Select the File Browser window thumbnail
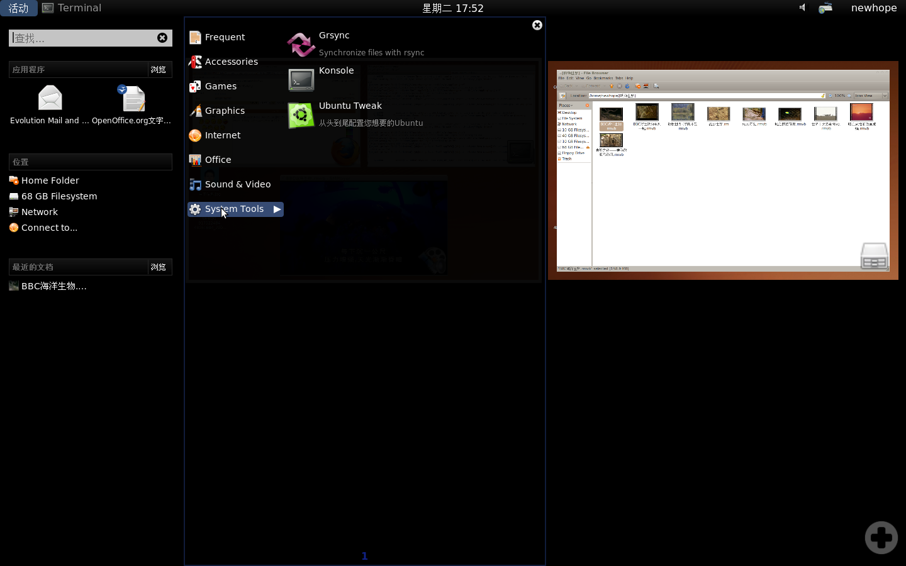Image resolution: width=906 pixels, height=566 pixels. click(723, 170)
